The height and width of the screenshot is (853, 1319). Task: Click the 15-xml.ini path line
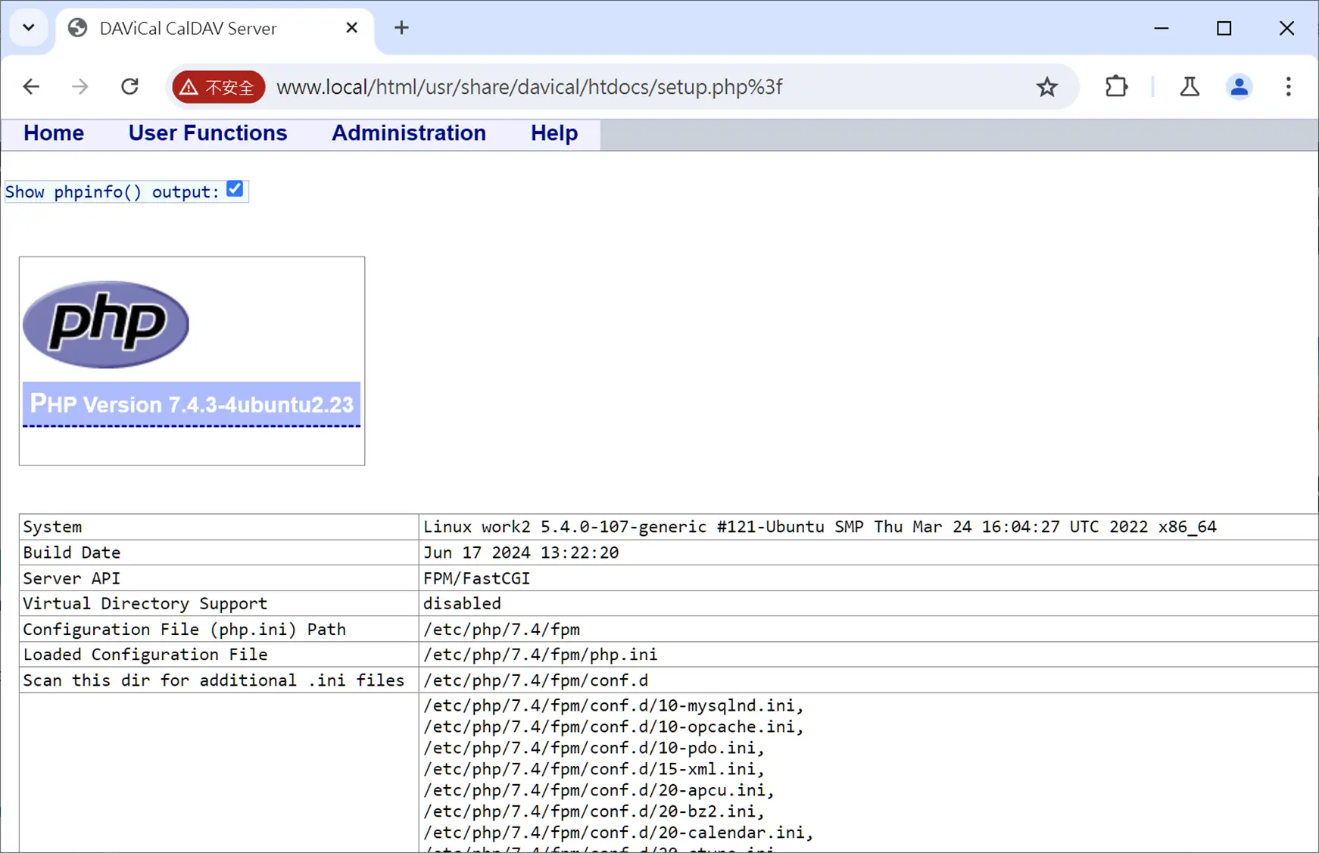[x=594, y=769]
